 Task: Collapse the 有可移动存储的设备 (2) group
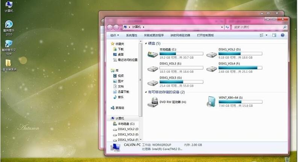pos(146,92)
